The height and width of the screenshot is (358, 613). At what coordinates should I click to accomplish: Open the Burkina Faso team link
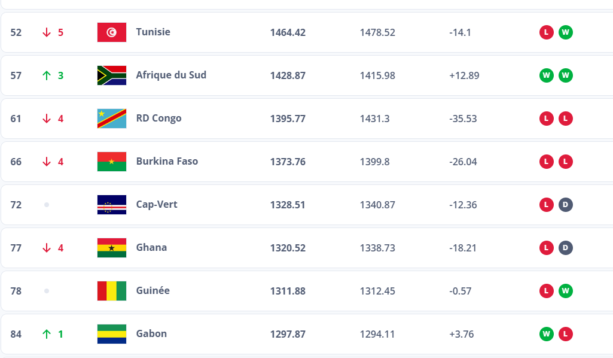coord(167,161)
